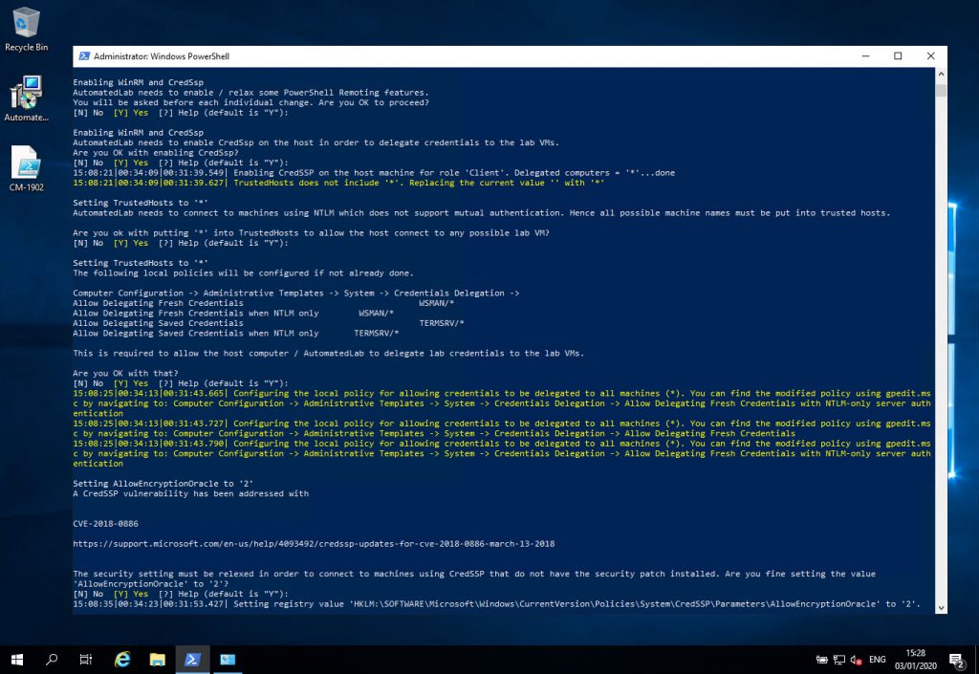The height and width of the screenshot is (674, 979).
Task: Minimize the PowerShell window
Action: (x=865, y=56)
